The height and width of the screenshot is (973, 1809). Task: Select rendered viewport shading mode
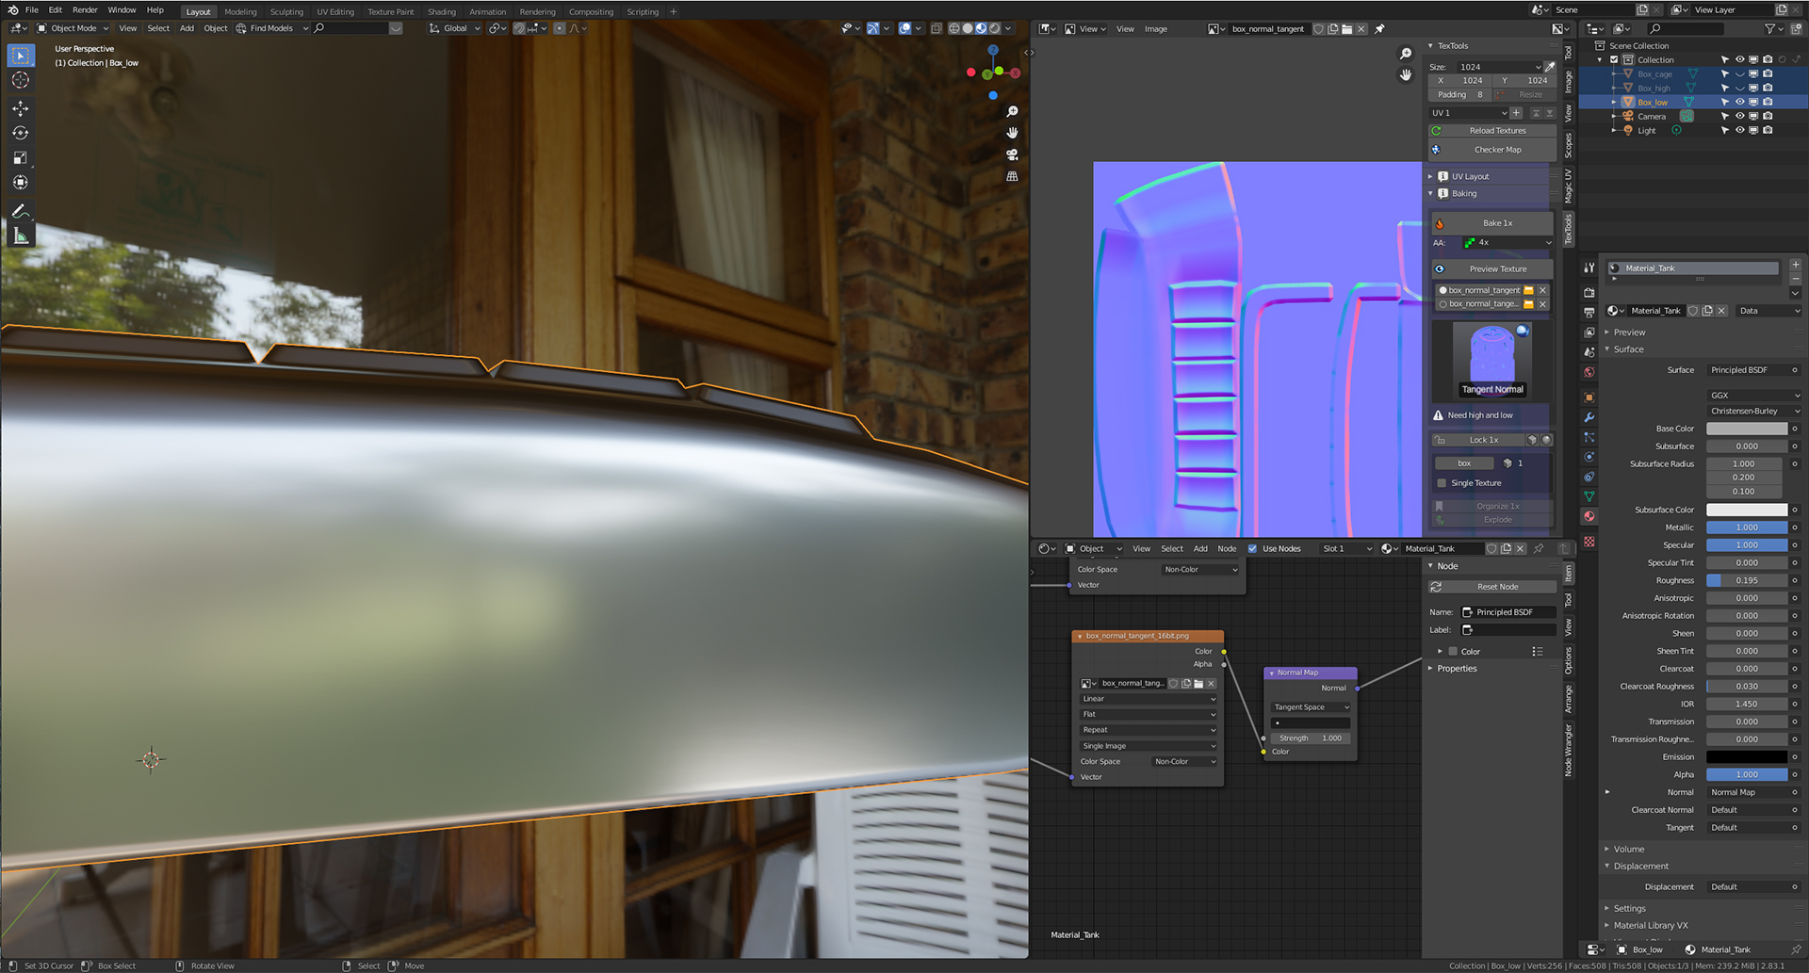995,28
